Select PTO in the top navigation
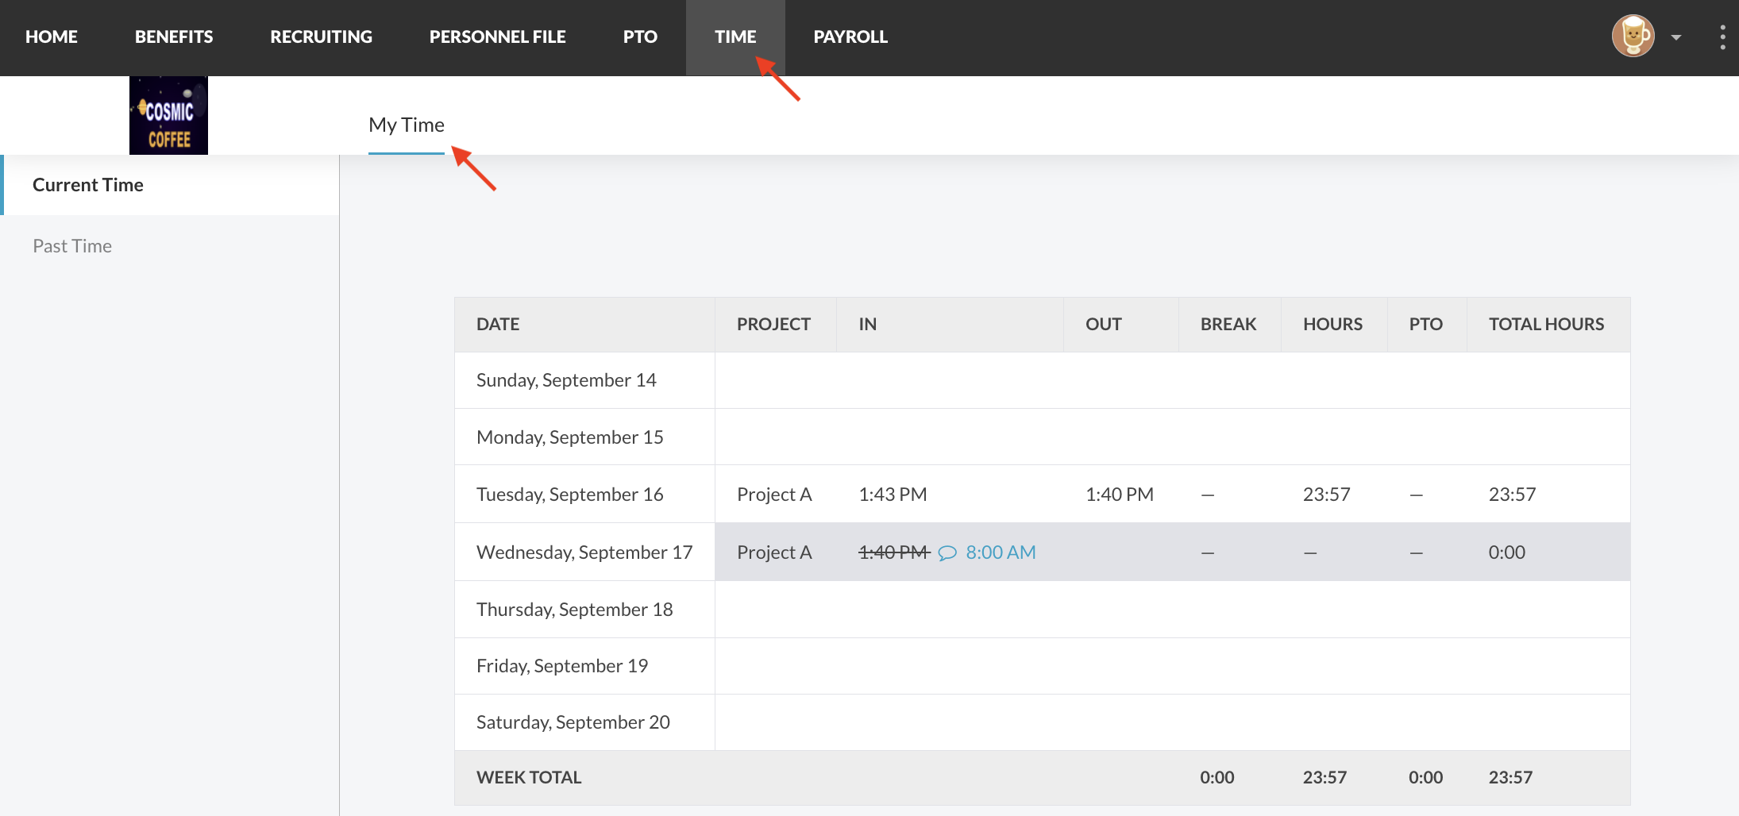1739x816 pixels. (x=640, y=37)
